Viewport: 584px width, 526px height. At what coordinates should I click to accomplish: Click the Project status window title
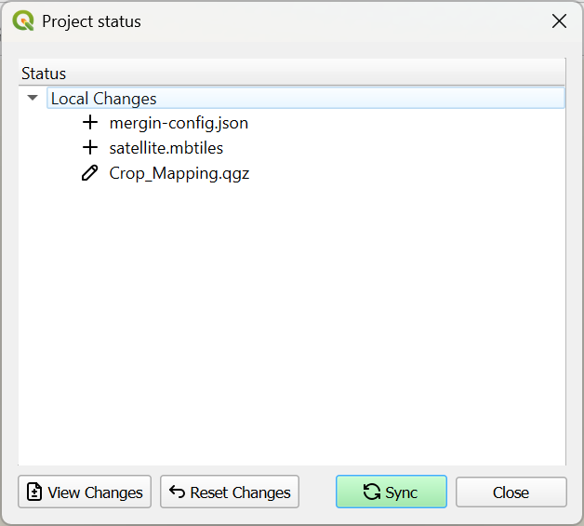click(x=91, y=21)
